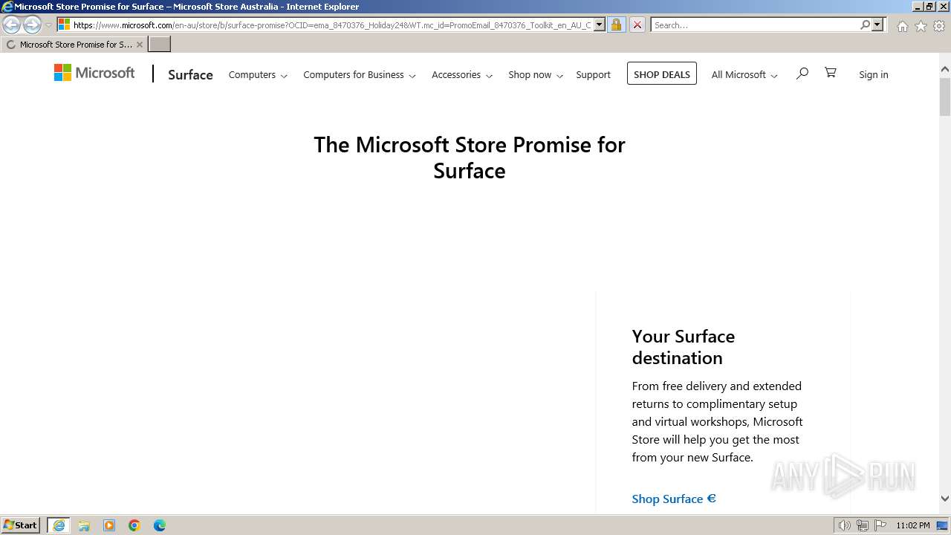Open File Explorer folder in taskbar
951x535 pixels.
click(x=84, y=525)
